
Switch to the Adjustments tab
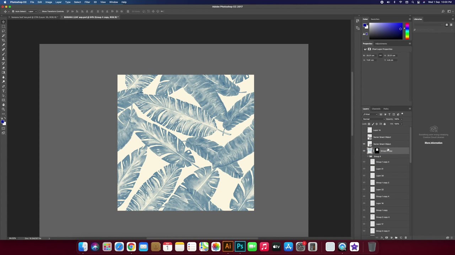381,44
